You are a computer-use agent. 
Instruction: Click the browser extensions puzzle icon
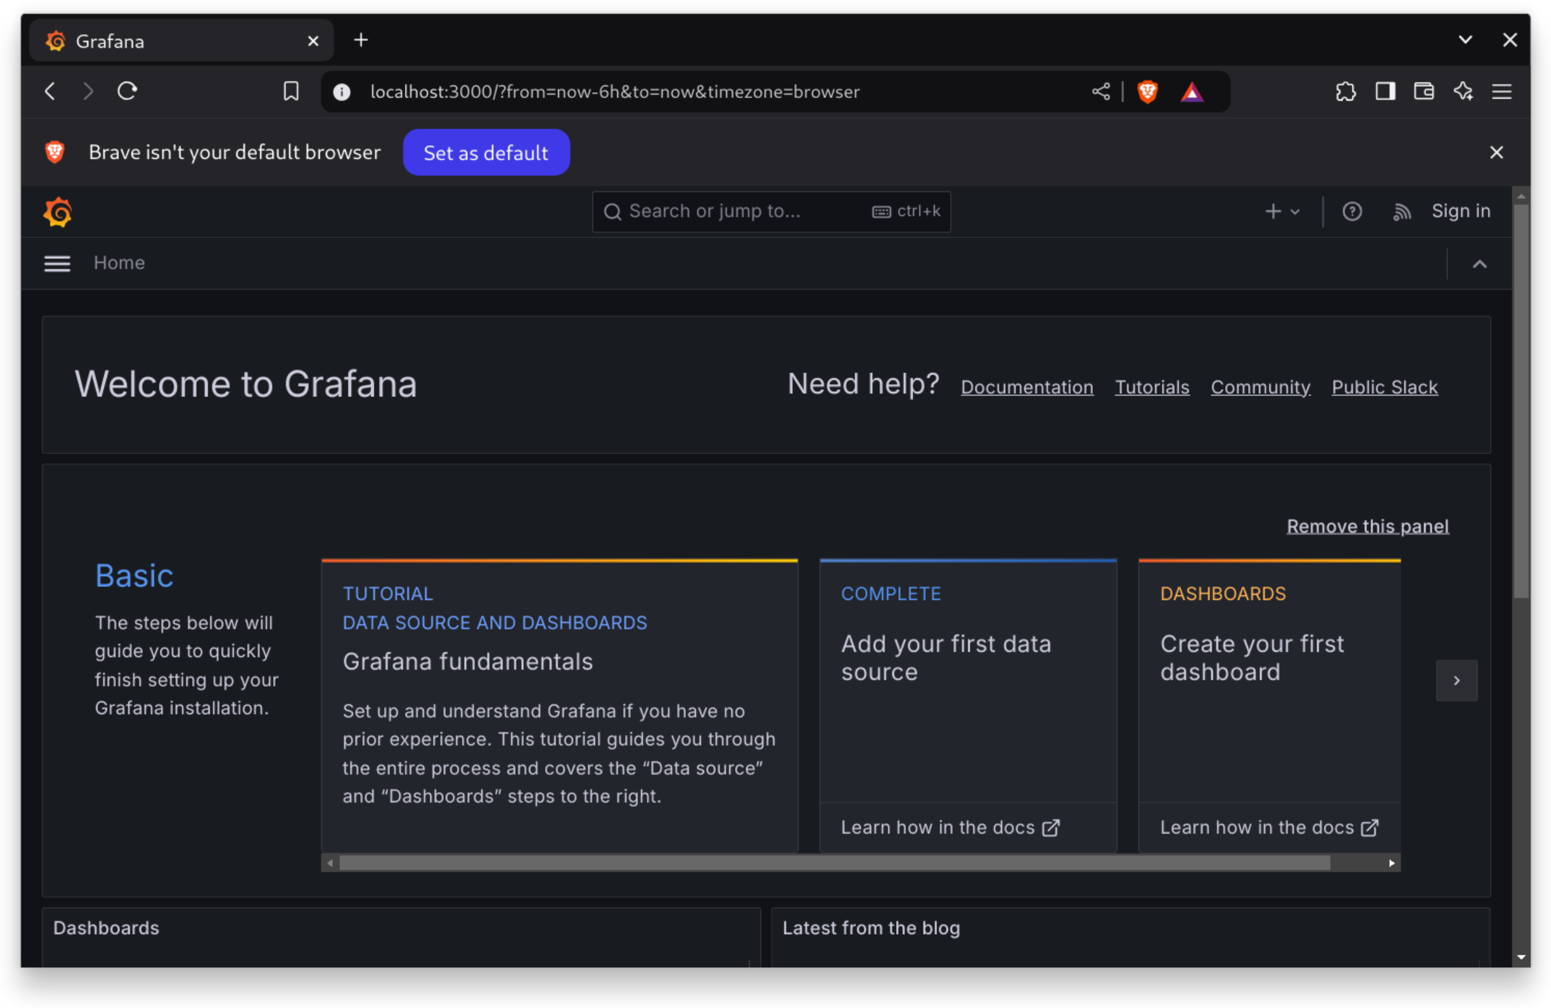[x=1347, y=90]
